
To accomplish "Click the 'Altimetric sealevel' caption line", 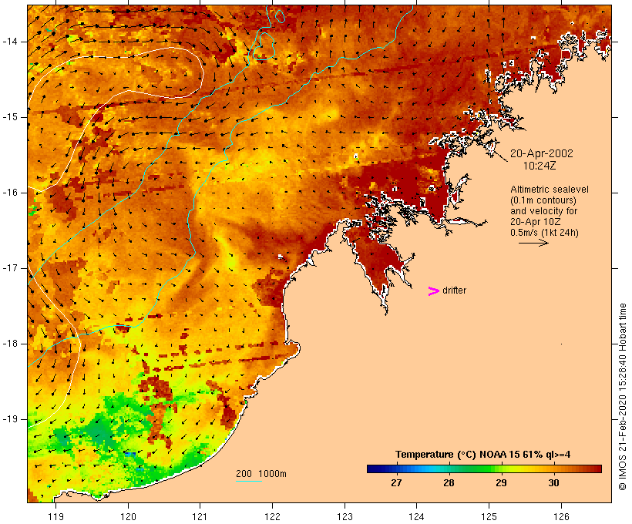I will (x=550, y=190).
